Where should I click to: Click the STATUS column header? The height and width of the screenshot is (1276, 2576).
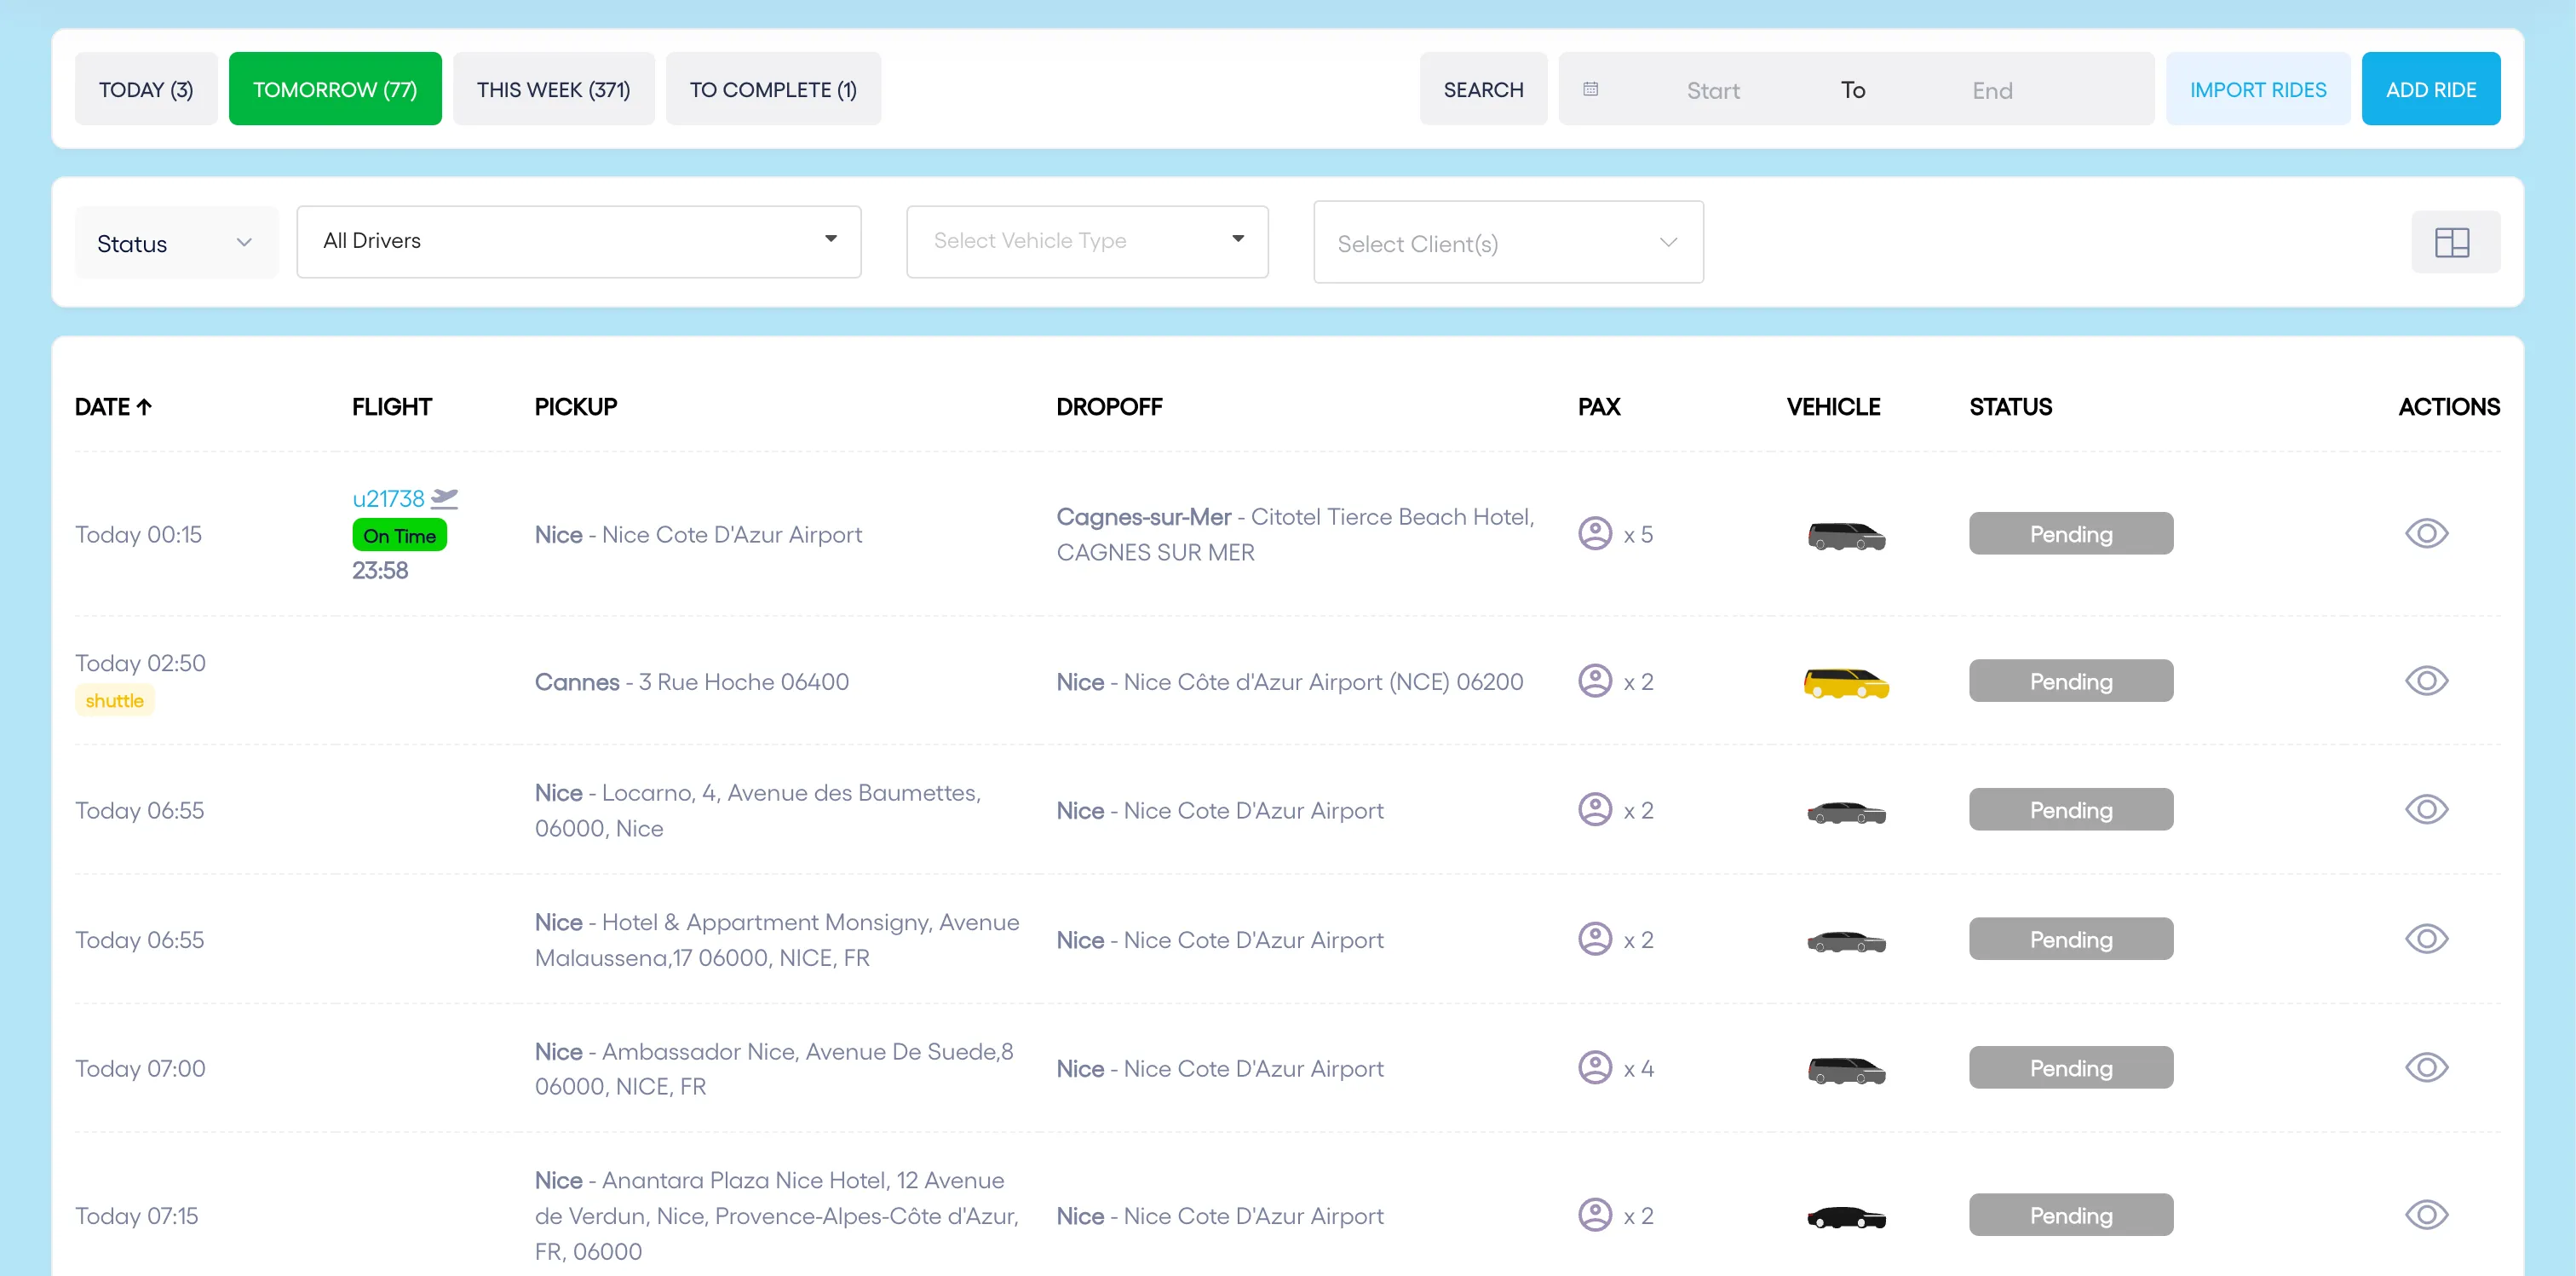tap(2010, 406)
